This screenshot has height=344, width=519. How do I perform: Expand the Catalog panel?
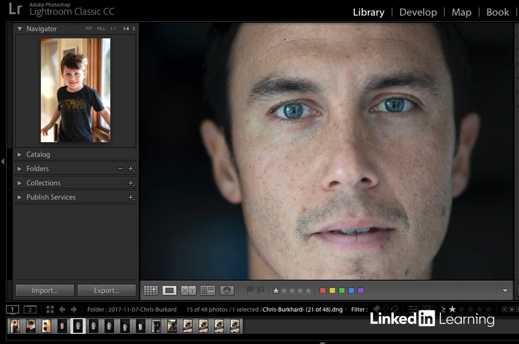coord(38,154)
